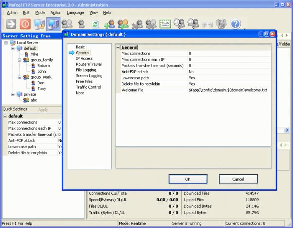
Task: Click the Packets transfer time-out value in dialog
Action: 229,66
